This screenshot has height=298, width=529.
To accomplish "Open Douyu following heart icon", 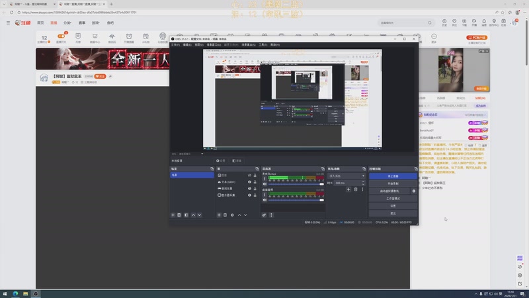I will click(x=454, y=21).
